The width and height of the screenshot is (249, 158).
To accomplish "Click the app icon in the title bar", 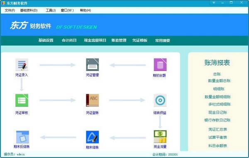I will (x=3, y=3).
